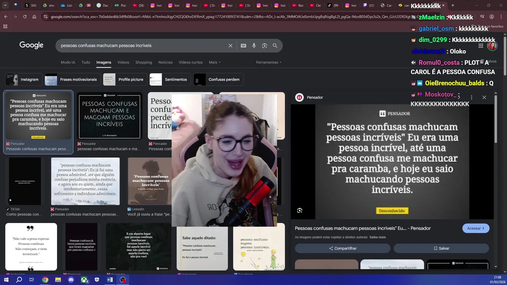Switch to Tudo results tab

click(86, 62)
